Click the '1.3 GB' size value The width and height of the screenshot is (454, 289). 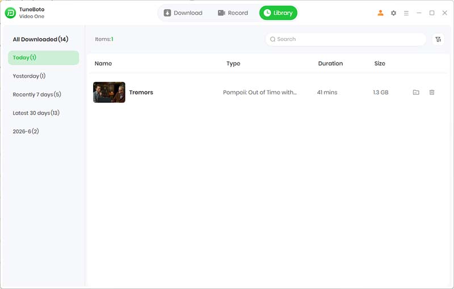(x=380, y=93)
